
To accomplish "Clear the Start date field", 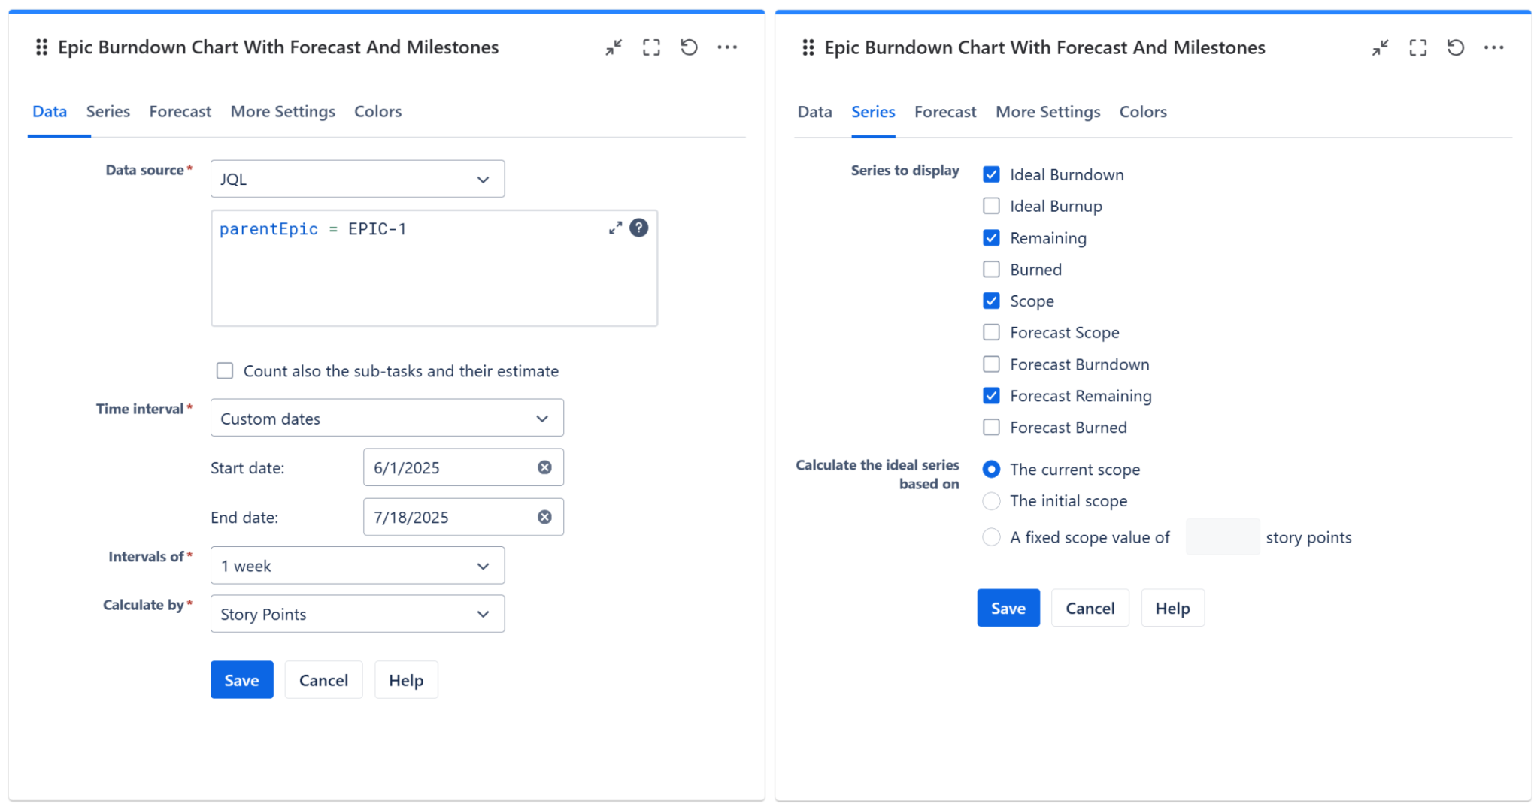I will [x=544, y=467].
